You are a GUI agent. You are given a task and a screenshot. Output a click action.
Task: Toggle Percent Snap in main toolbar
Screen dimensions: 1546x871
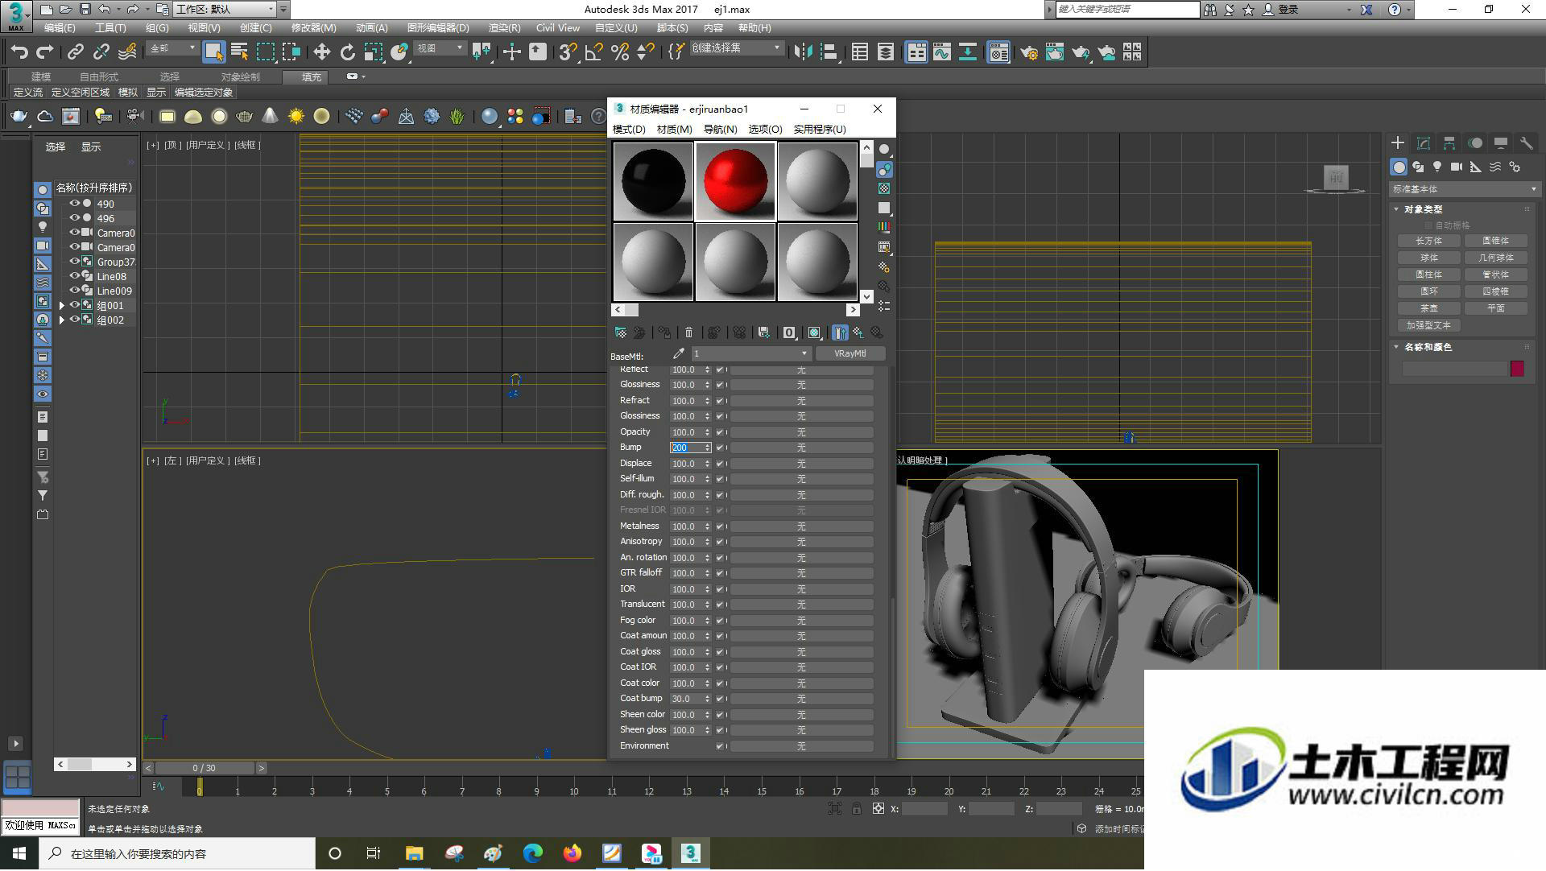[619, 52]
